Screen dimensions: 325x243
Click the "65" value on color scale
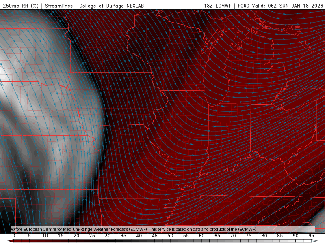217,236
